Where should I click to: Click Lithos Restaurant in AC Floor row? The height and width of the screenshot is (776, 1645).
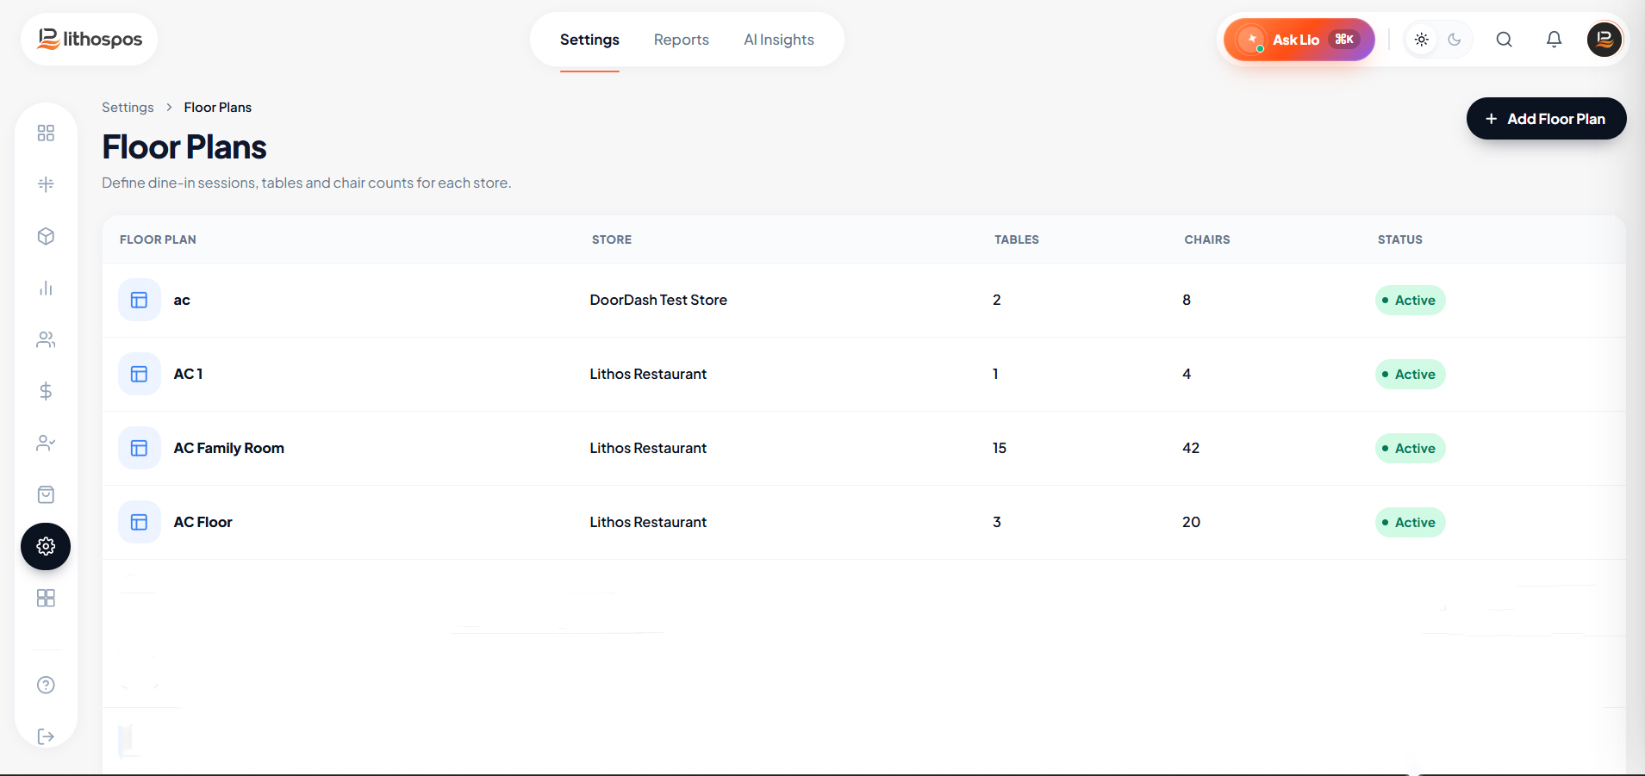tap(648, 522)
